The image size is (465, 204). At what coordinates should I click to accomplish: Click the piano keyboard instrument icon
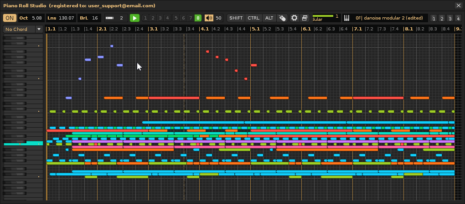click(x=346, y=18)
